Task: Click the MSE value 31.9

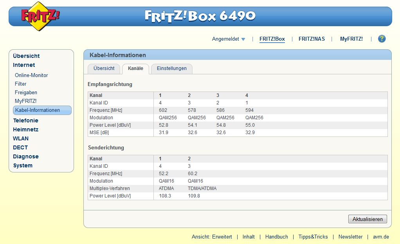Action: 164,133
